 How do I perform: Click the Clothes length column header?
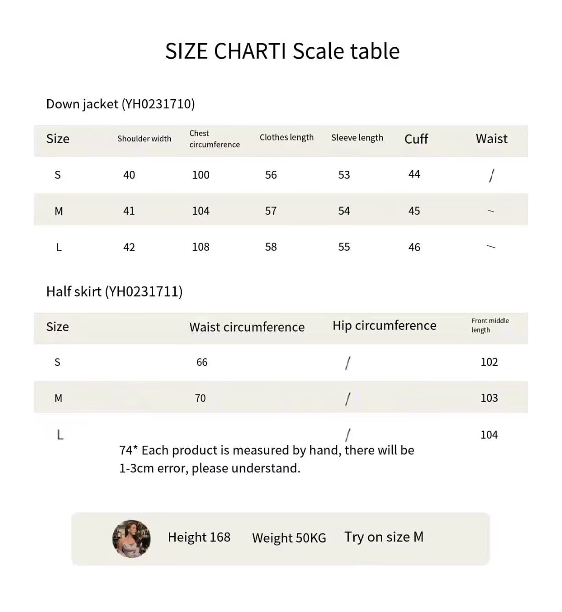coord(287,138)
